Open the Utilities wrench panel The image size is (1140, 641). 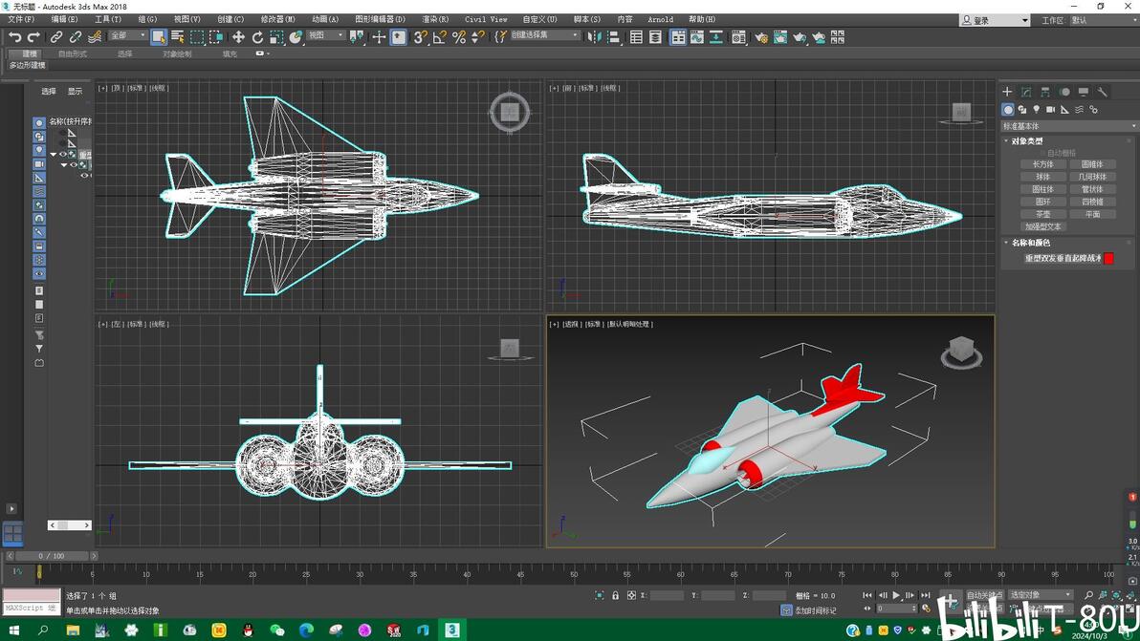pyautogui.click(x=1102, y=92)
